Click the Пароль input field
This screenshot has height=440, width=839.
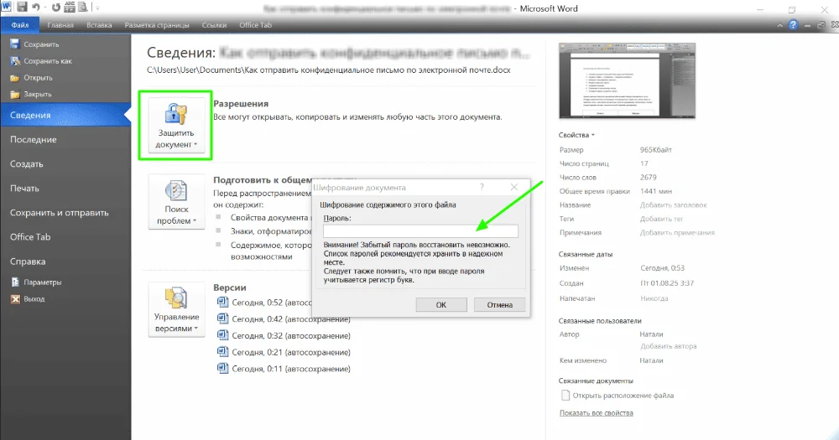(420, 231)
